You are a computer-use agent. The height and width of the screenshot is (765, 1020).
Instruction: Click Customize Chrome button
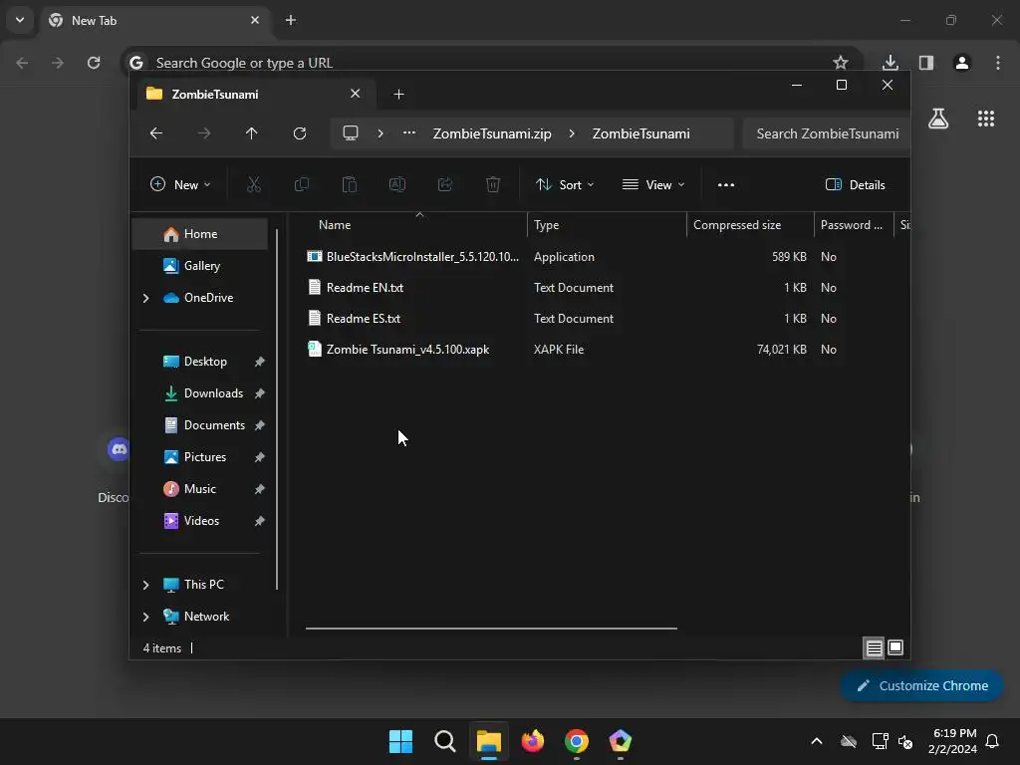(x=921, y=685)
